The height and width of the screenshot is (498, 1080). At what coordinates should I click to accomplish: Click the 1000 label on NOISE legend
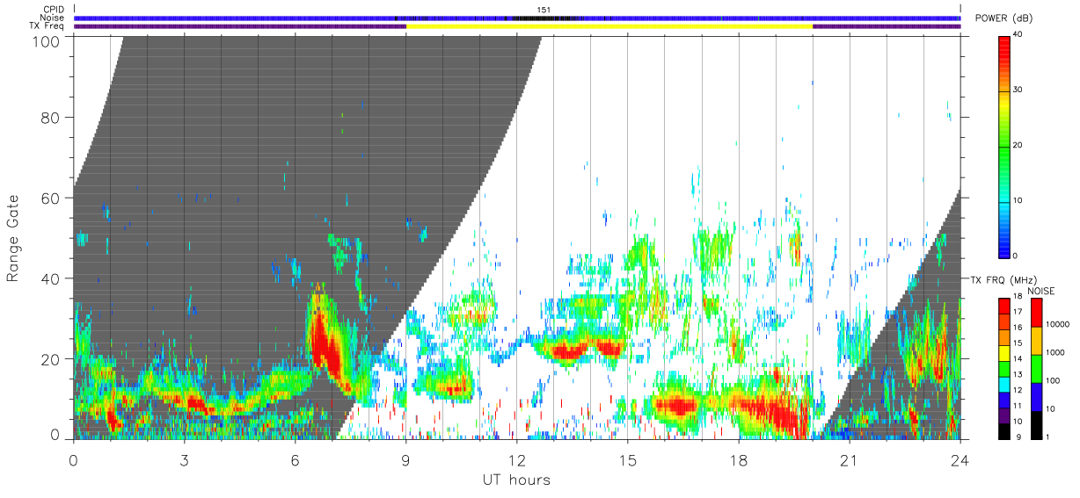1056,352
